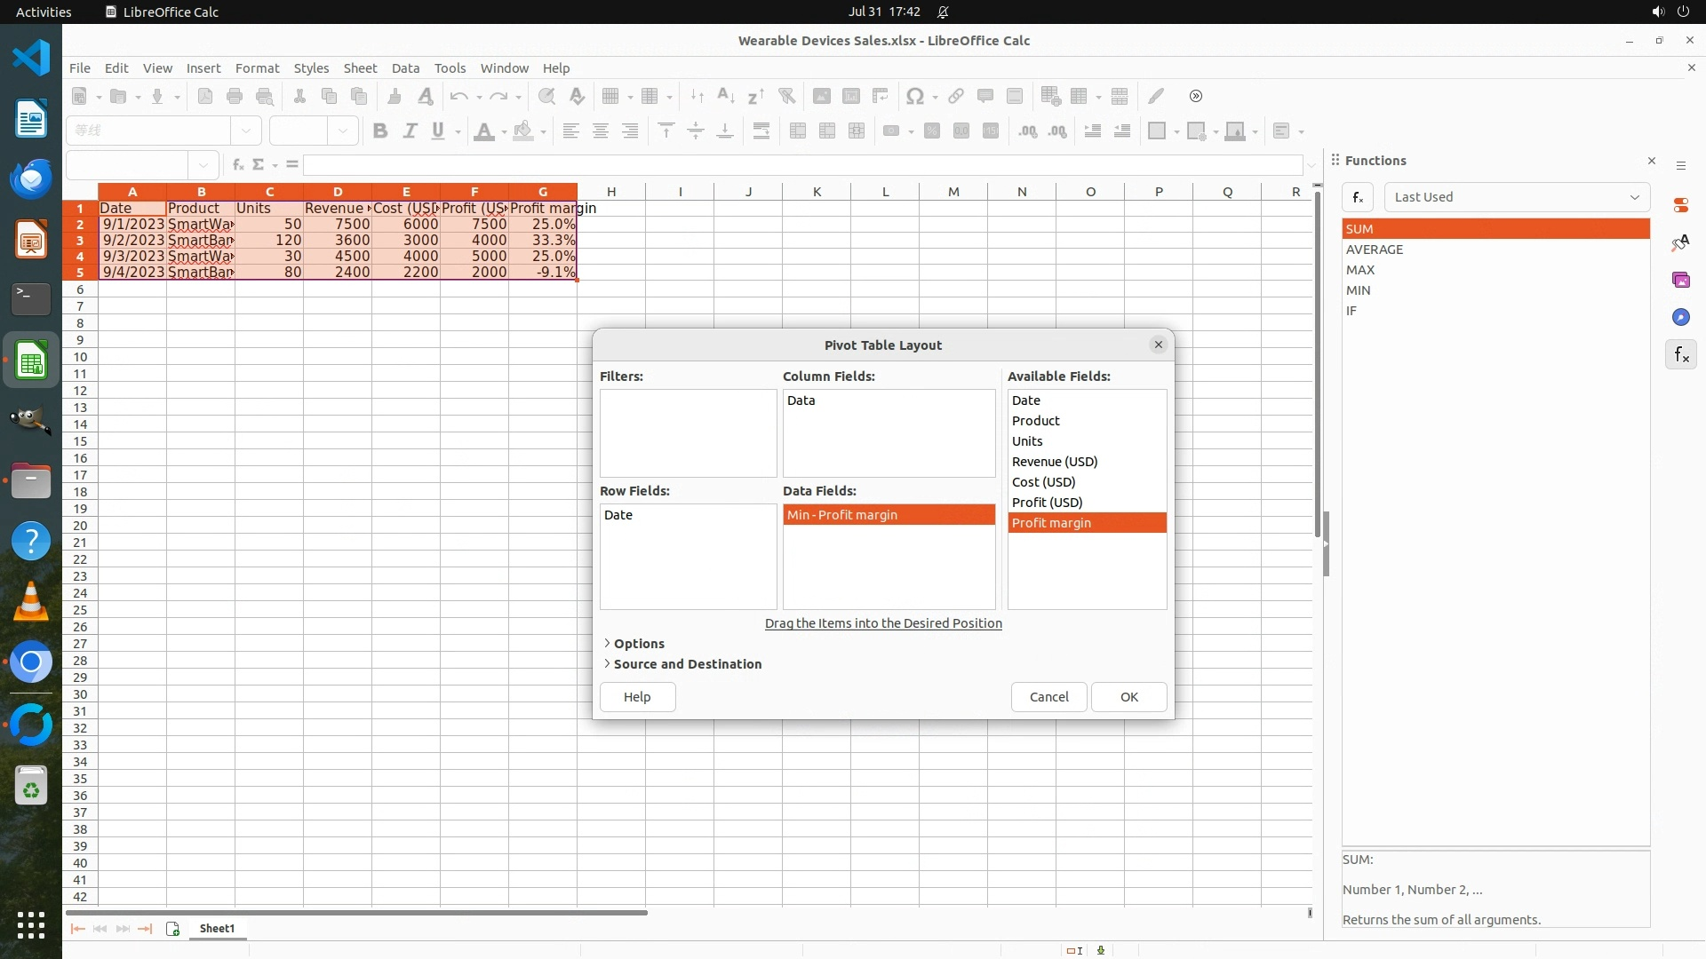This screenshot has width=1706, height=959.
Task: Open the Last Used function category dropdown
Action: 1516,197
